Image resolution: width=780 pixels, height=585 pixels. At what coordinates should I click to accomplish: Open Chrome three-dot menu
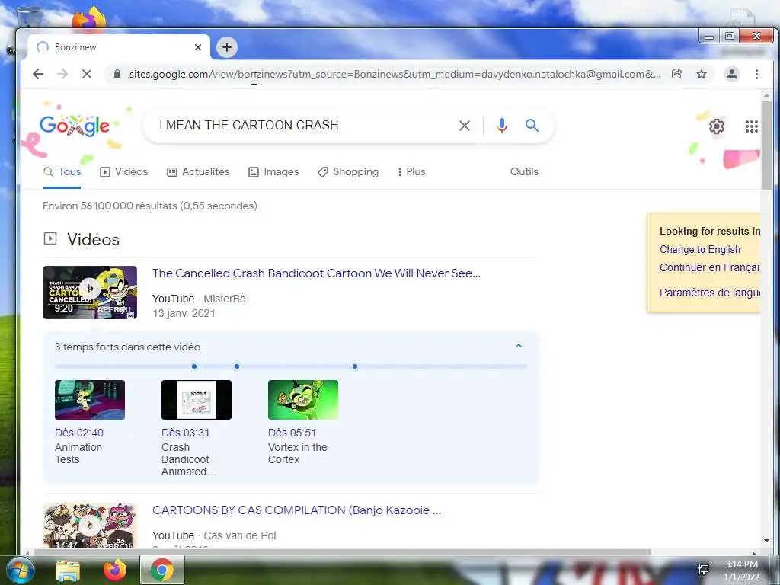pos(756,74)
